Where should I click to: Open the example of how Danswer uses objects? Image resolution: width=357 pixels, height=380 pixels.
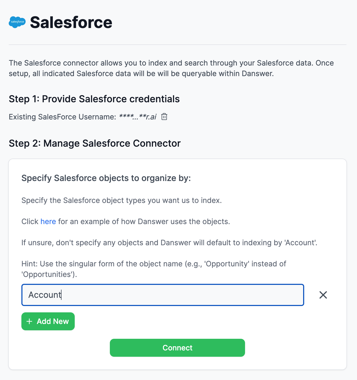[48, 221]
